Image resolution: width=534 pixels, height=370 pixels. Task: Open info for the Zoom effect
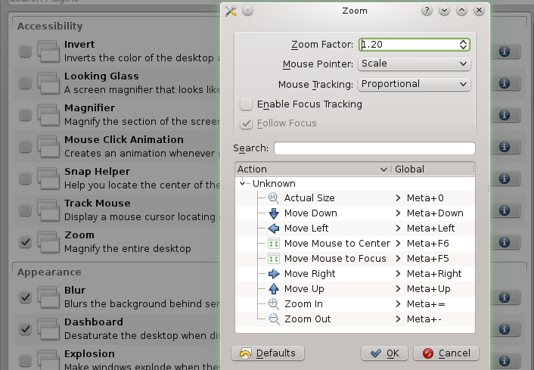(x=505, y=242)
